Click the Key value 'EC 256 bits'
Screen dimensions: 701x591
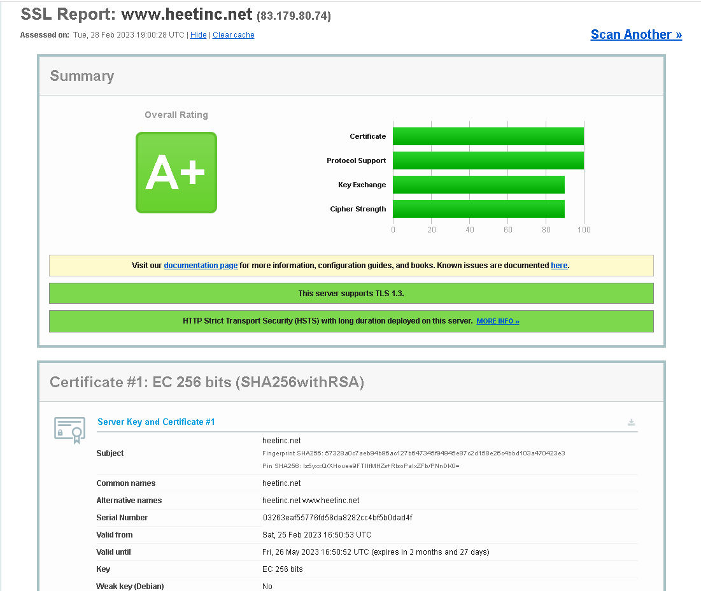(x=283, y=569)
